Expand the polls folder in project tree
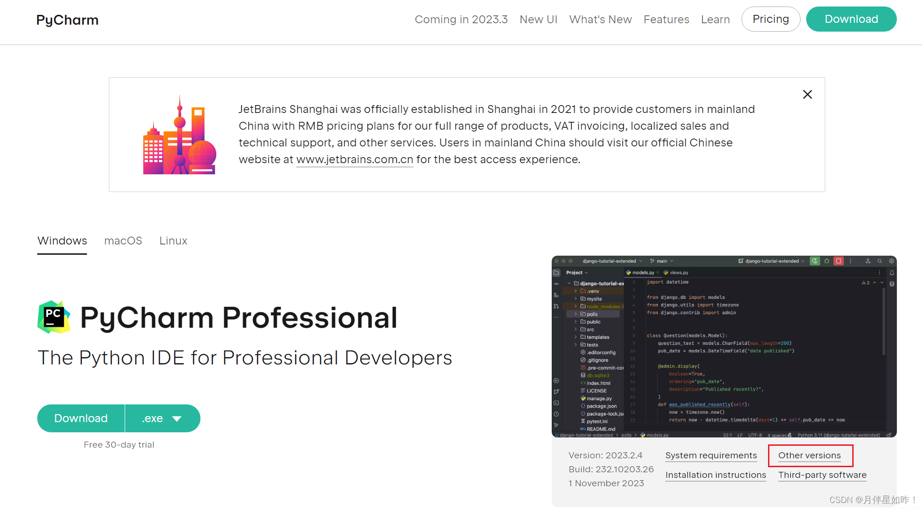Viewport: 922px width, 509px height. [575, 314]
